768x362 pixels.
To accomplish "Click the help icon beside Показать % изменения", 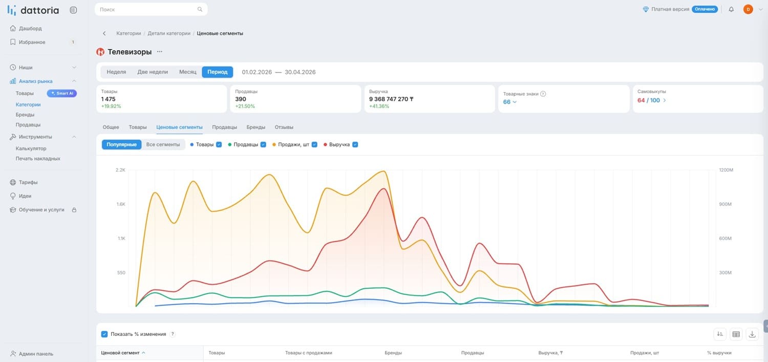I will coord(173,334).
